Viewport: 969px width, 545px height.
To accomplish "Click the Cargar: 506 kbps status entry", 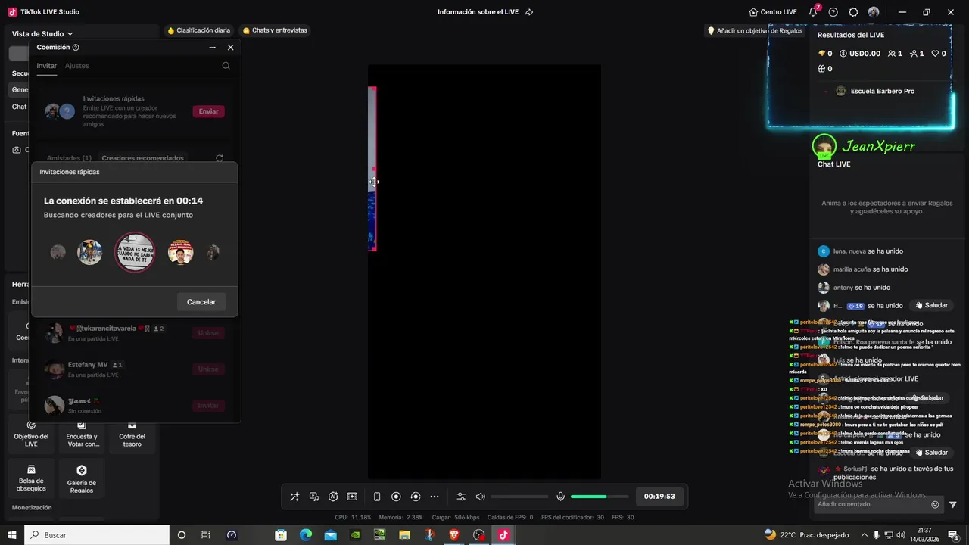I will click(456, 518).
